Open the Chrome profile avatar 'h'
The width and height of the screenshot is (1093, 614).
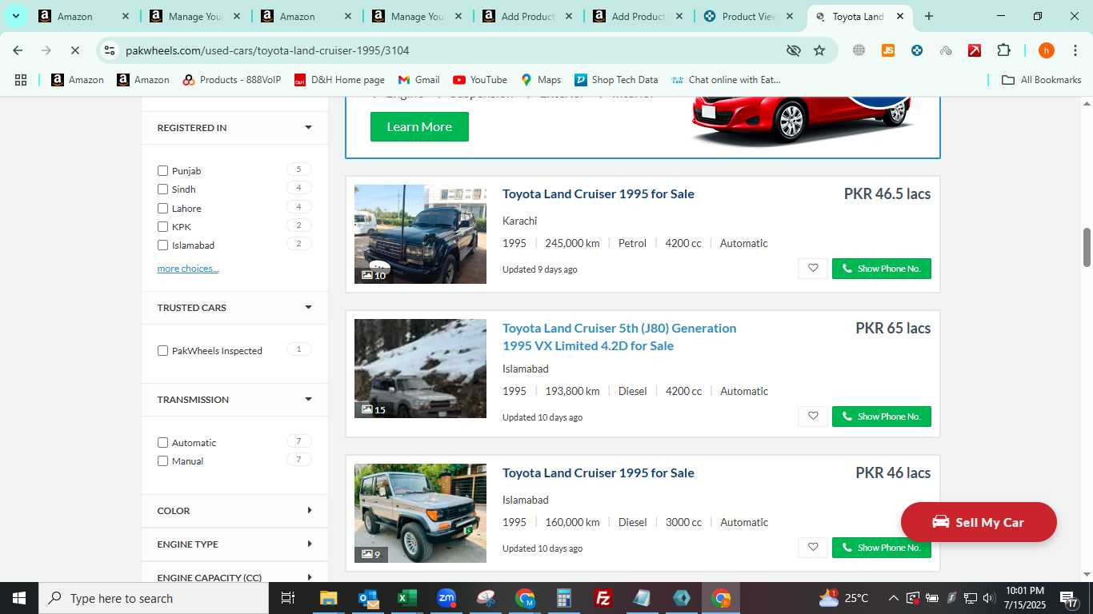pos(1046,50)
